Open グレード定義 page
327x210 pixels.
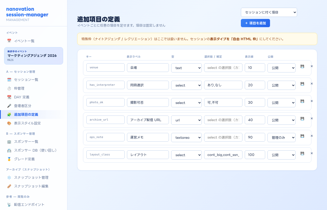33,159
